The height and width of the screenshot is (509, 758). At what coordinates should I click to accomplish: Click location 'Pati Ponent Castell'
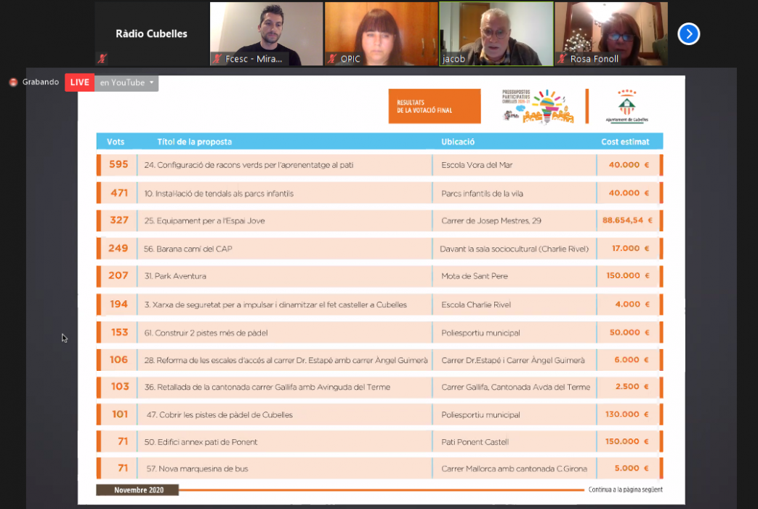pos(475,442)
